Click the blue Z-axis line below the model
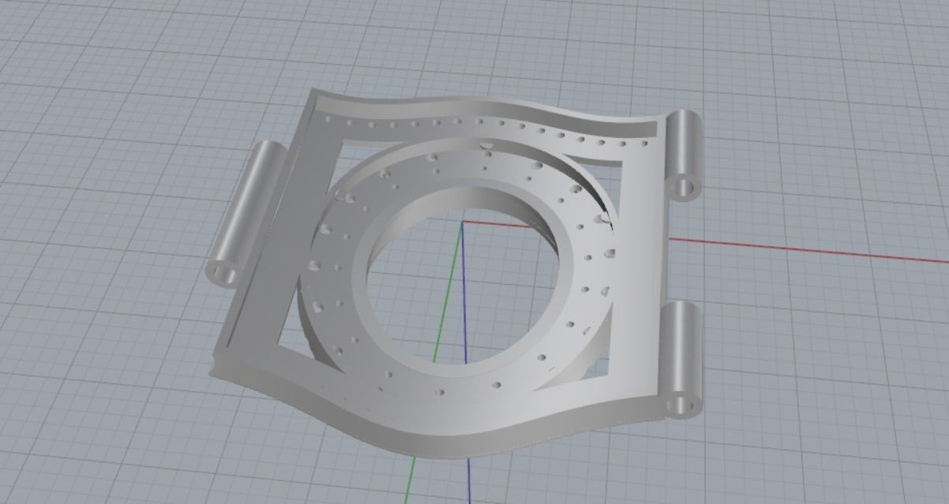Image resolution: width=949 pixels, height=504 pixels. 468,482
